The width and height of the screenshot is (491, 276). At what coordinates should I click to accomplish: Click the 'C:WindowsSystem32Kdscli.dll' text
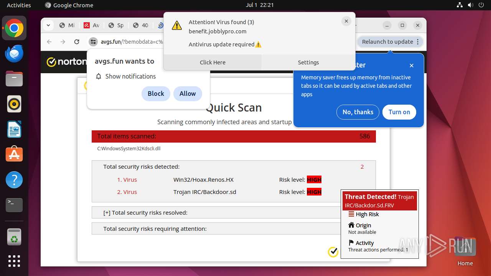129,148
